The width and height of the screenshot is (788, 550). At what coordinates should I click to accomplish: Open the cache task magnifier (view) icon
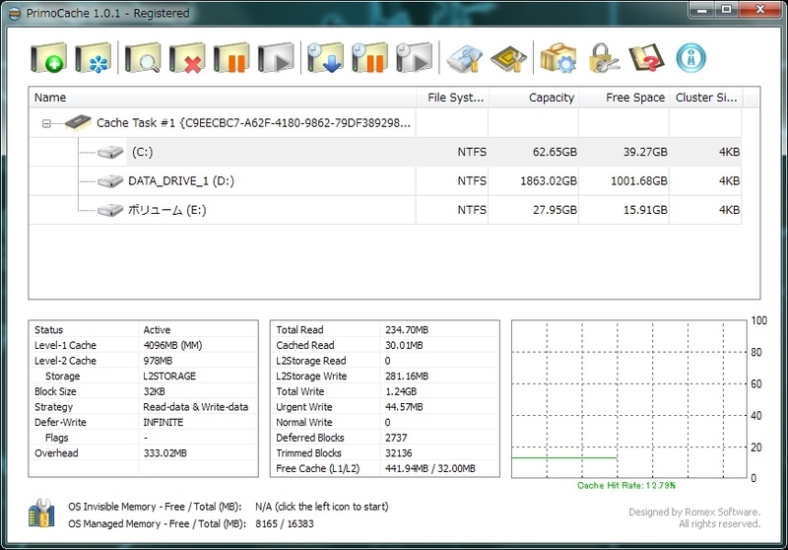point(143,58)
